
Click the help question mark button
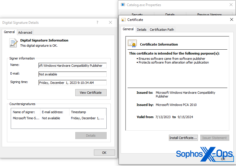97,23
